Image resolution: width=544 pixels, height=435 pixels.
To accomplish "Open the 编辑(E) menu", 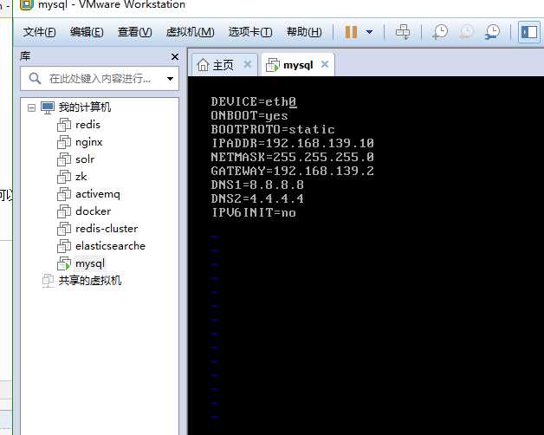I will tap(87, 32).
